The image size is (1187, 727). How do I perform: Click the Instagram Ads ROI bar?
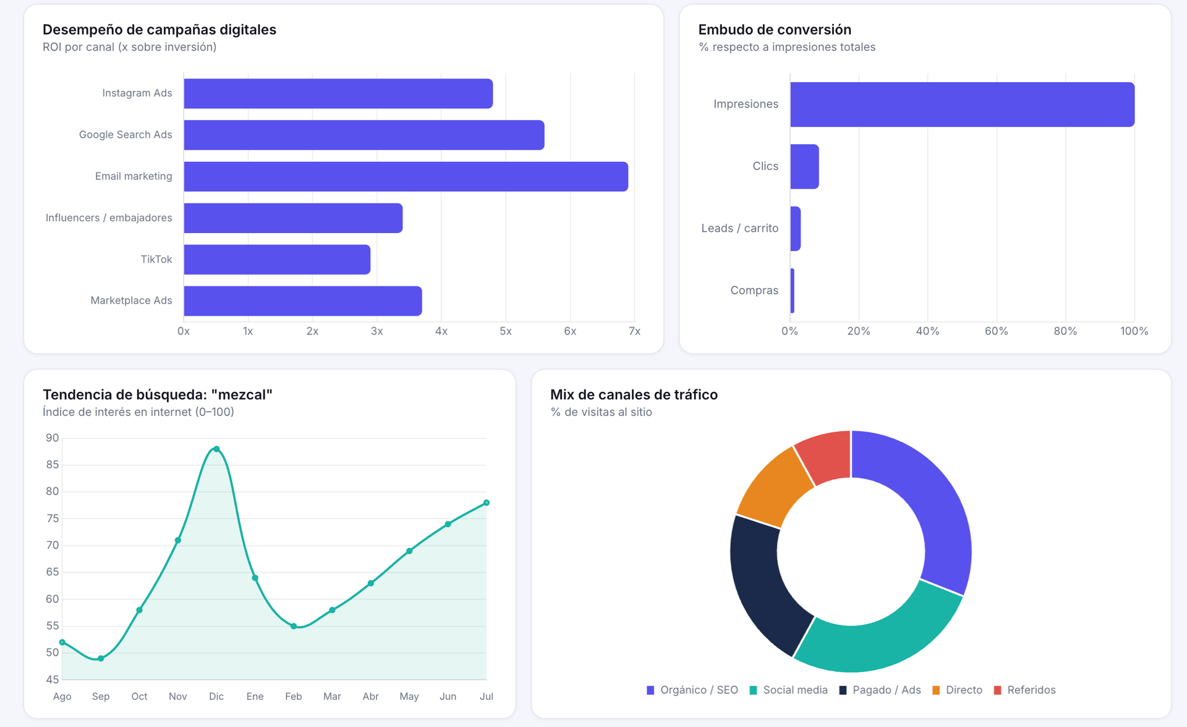click(338, 93)
